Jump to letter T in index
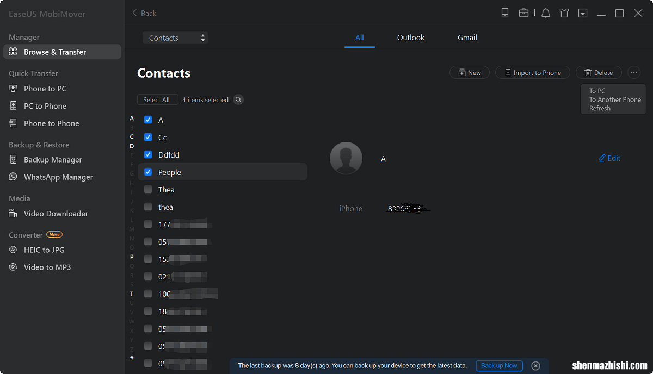653x374 pixels. coord(132,294)
